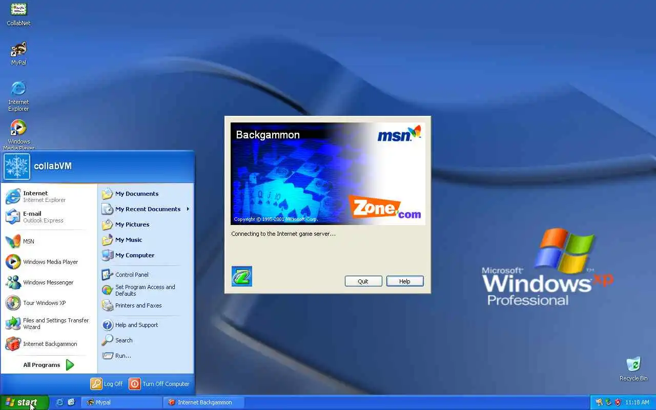Open Outlook Express E-mail entry

[x=49, y=217]
